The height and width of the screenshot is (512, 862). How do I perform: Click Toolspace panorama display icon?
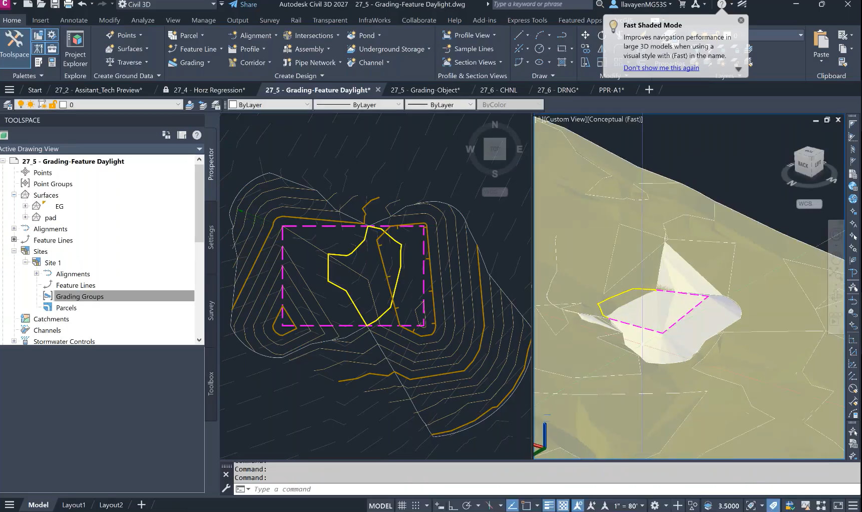coord(182,135)
